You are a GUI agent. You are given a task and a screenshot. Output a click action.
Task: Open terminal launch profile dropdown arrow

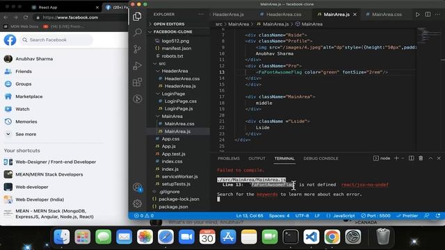pyautogui.click(x=403, y=158)
